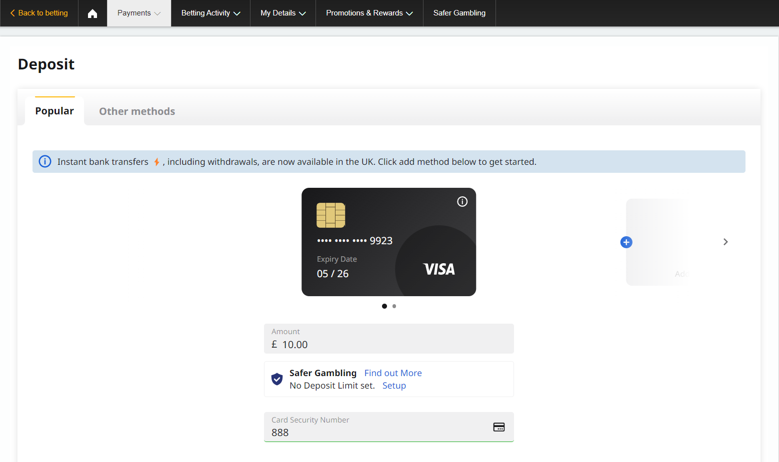
Task: Click the Setup deposit limit link
Action: (394, 386)
